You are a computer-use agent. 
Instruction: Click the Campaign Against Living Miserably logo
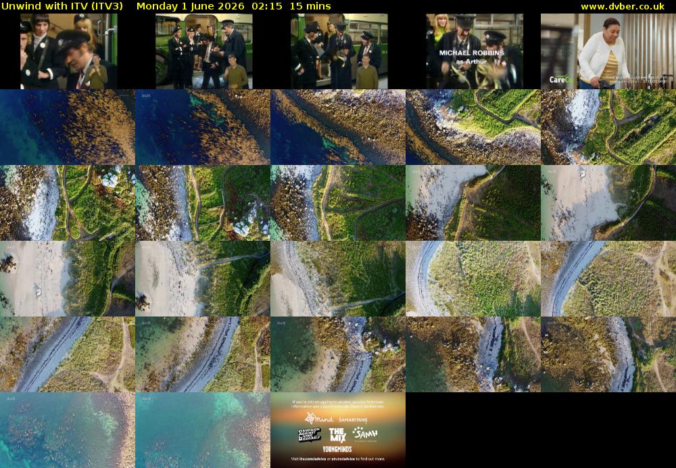pyautogui.click(x=310, y=434)
